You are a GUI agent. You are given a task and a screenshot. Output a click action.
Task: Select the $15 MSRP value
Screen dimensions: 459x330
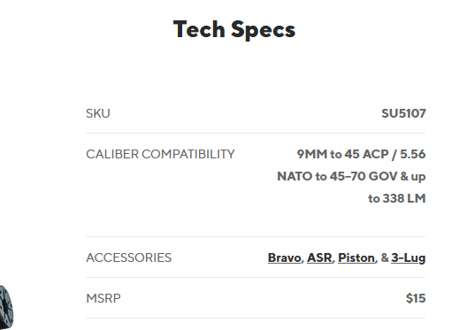pyautogui.click(x=416, y=298)
